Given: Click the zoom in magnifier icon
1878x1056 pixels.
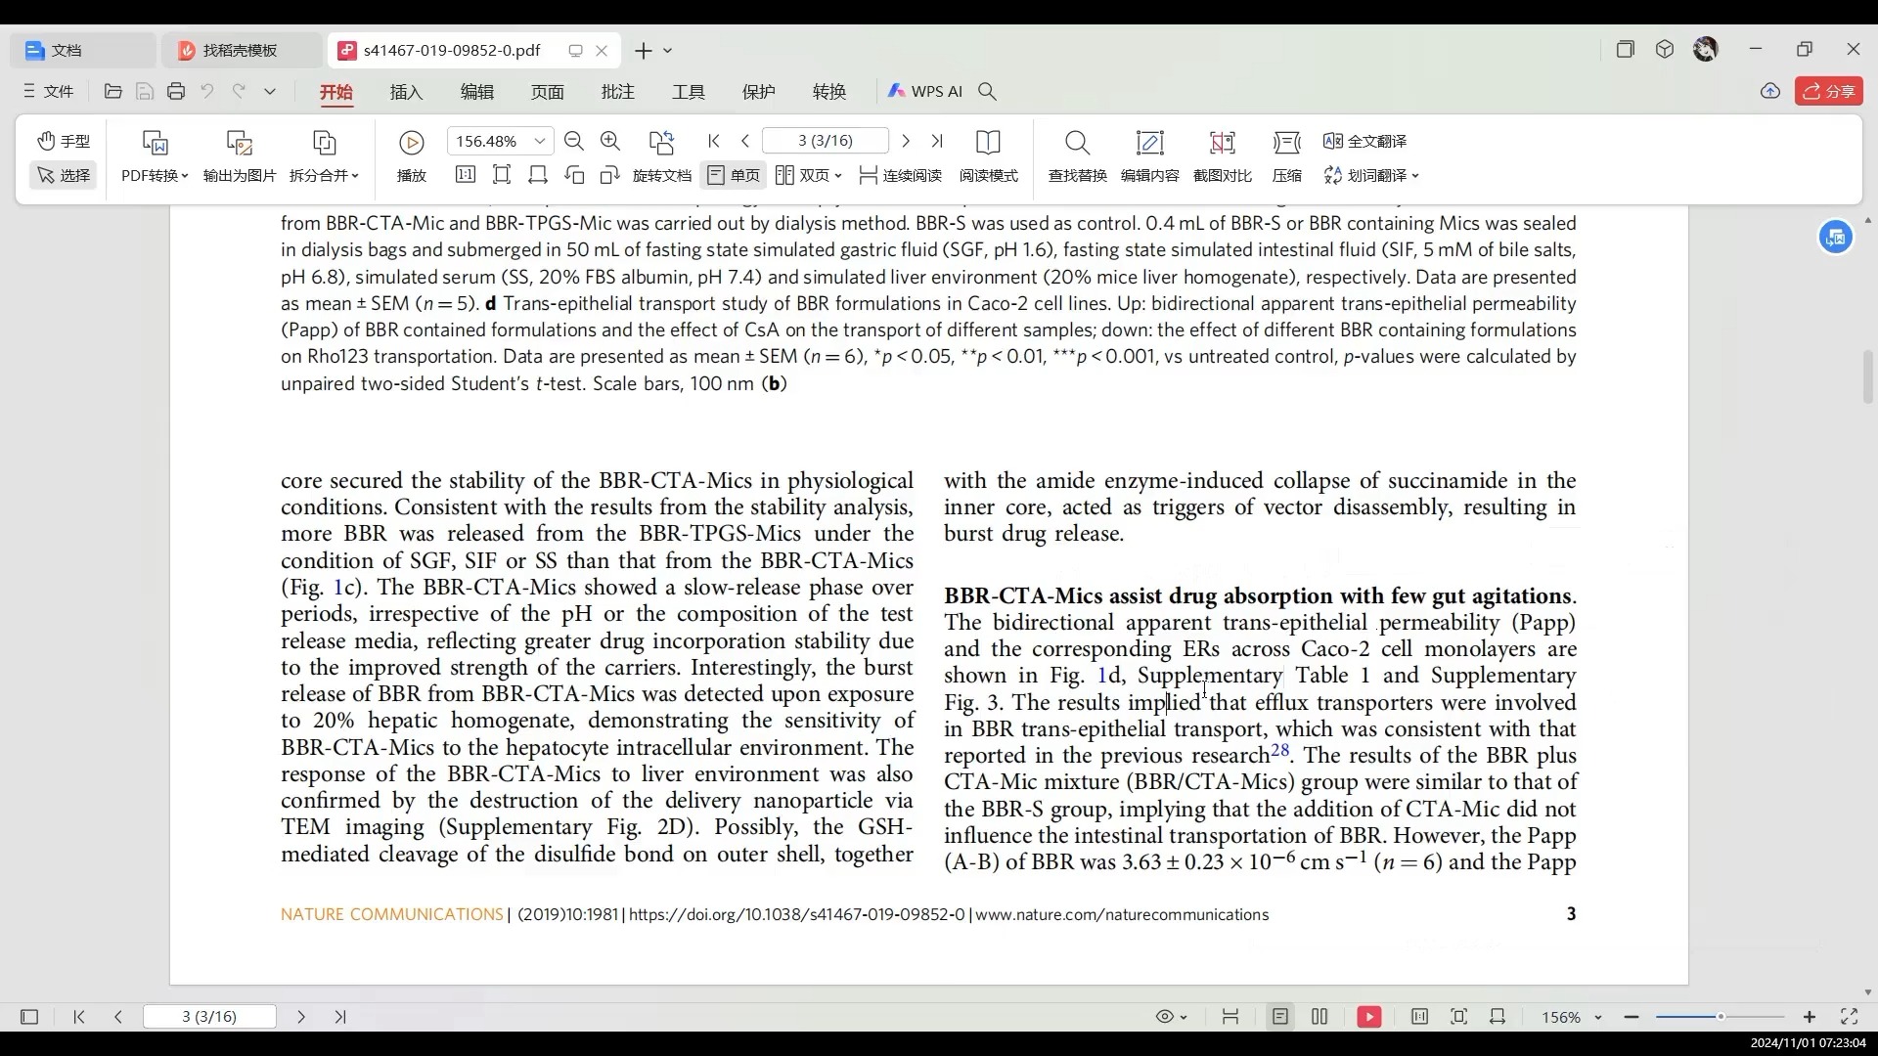Looking at the screenshot, I should tap(610, 142).
